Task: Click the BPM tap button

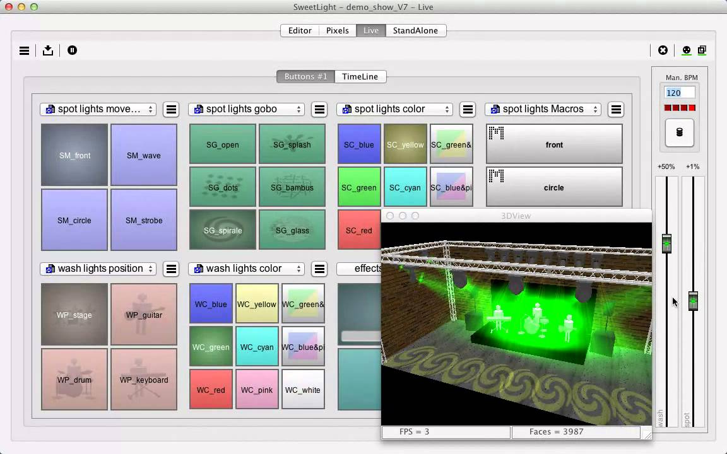Action: pyautogui.click(x=679, y=132)
